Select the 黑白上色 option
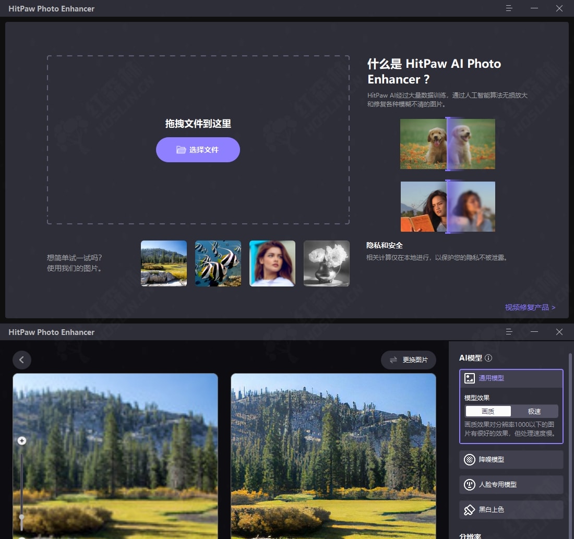This screenshot has height=539, width=574. (511, 509)
